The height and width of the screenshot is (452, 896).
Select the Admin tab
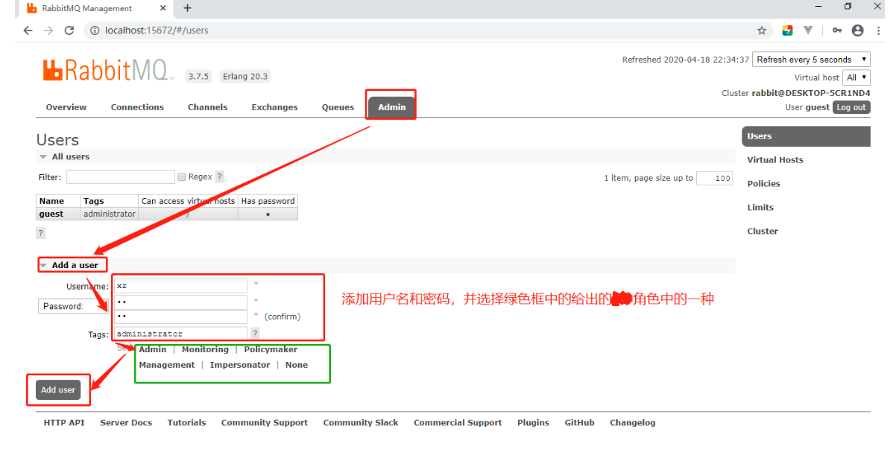click(391, 107)
